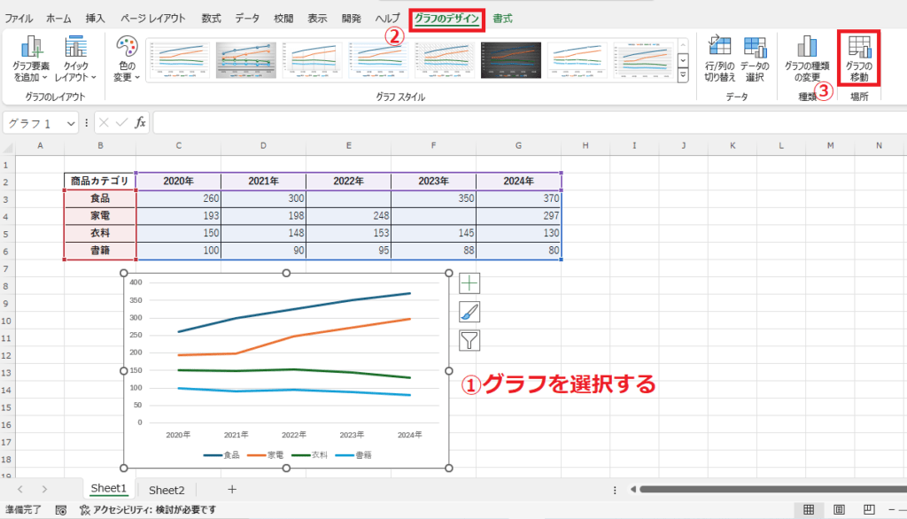Click the 衣料 legend entry in chart
Image resolution: width=907 pixels, height=519 pixels.
[309, 455]
